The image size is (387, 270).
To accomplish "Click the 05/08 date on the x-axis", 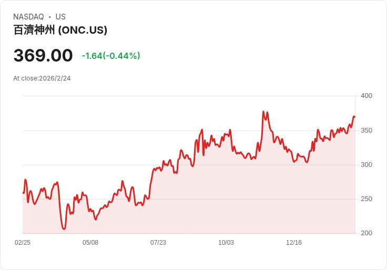I will (90, 243).
